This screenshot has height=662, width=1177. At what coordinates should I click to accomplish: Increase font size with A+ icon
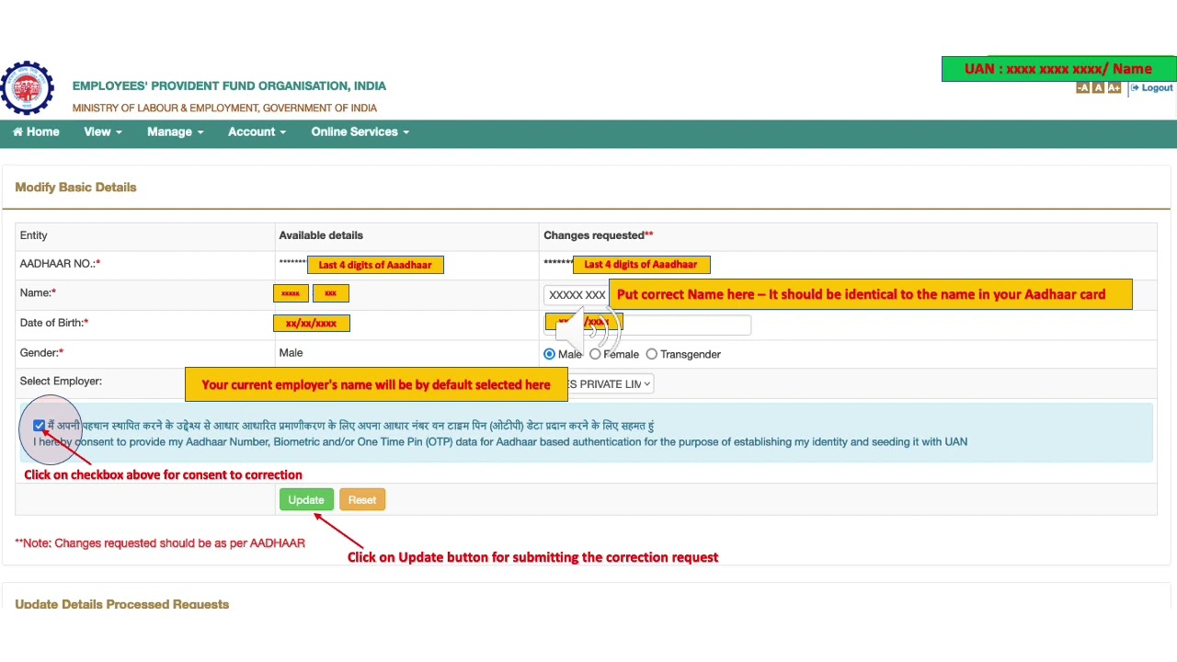coord(1114,88)
